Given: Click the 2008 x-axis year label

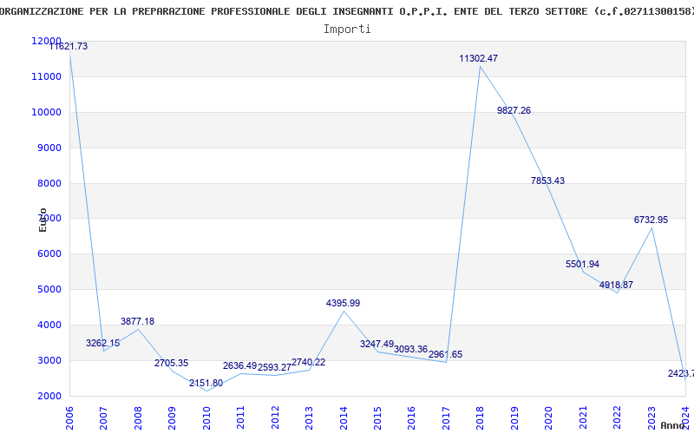Looking at the screenshot, I should tap(138, 418).
